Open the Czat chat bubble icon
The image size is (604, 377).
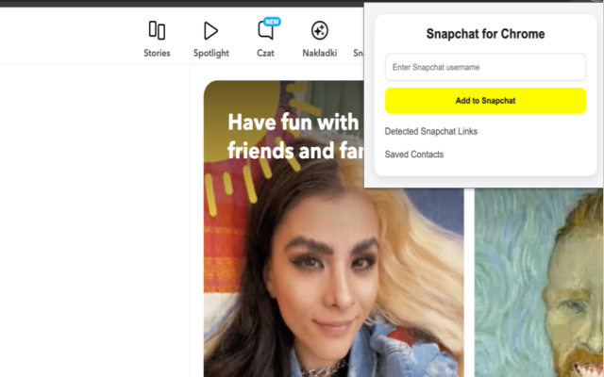pyautogui.click(x=266, y=30)
